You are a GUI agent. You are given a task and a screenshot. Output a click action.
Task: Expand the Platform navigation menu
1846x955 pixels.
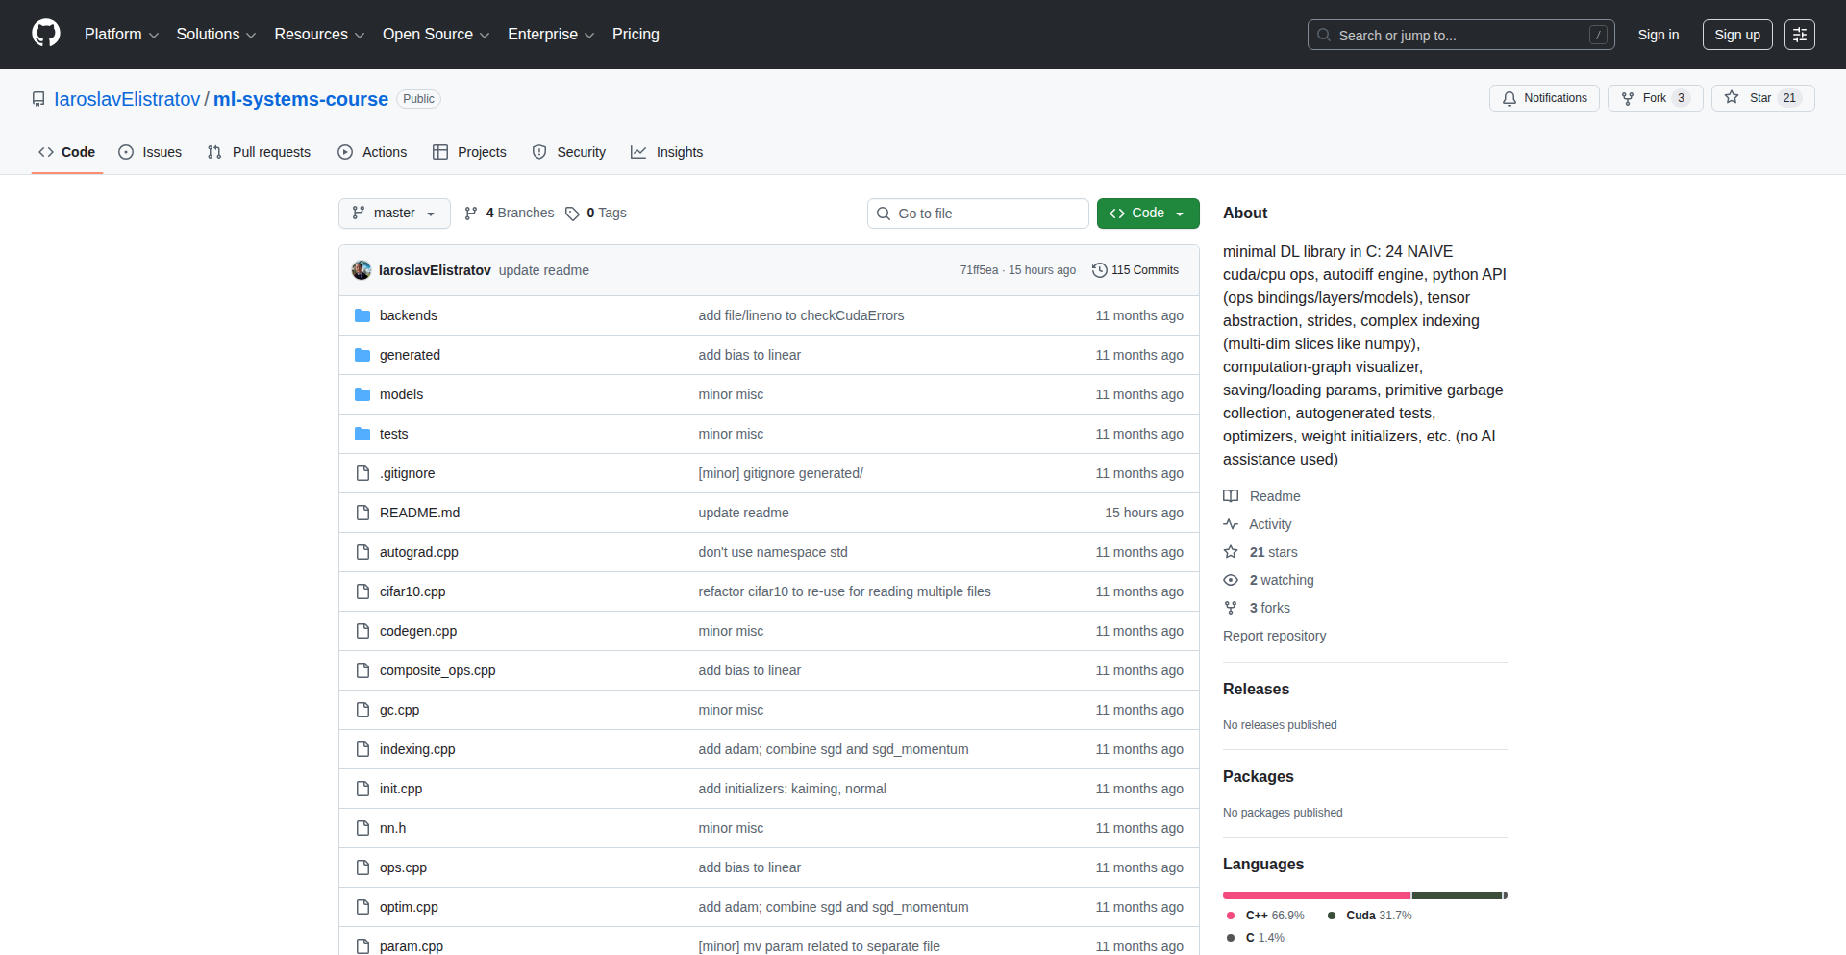(x=121, y=35)
